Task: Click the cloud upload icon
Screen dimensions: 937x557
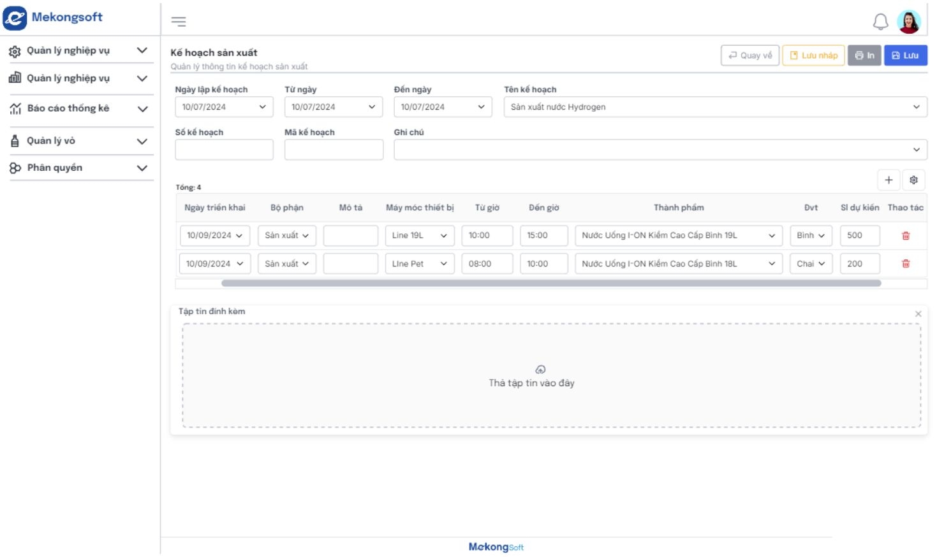Action: [540, 370]
